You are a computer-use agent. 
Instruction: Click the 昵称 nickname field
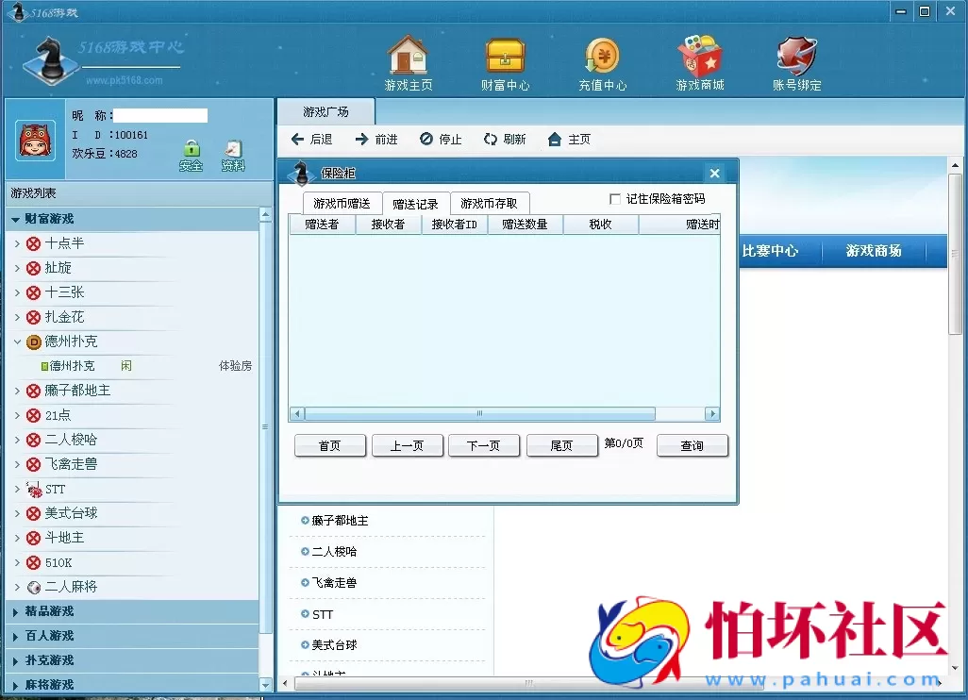(159, 116)
